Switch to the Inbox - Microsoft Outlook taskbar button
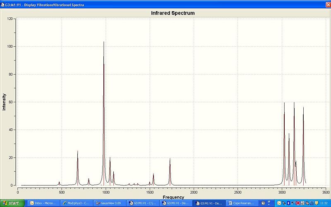The width and height of the screenshot is (331, 207). pos(44,203)
